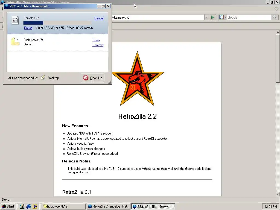Open the Windows Start menu
The height and width of the screenshot is (210, 280).
point(8,206)
